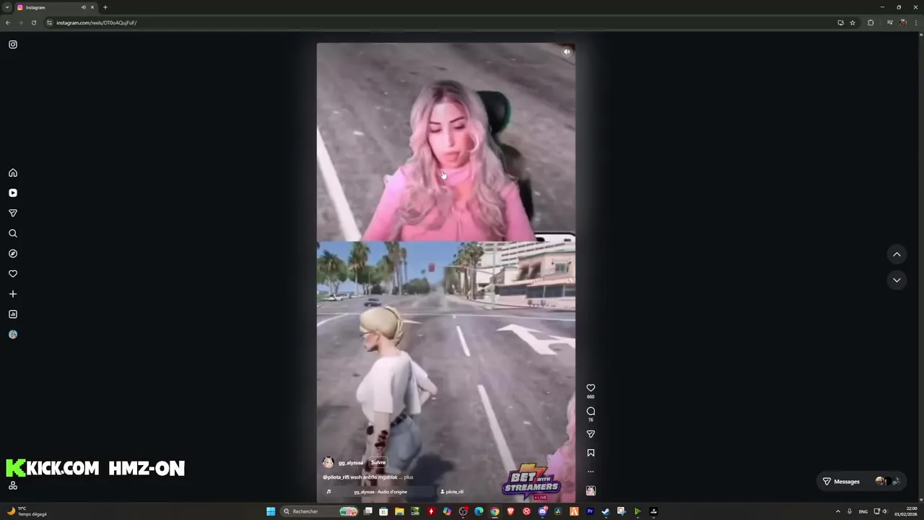Open the ENG language indicator
Viewport: 924px width, 520px height.
click(863, 511)
